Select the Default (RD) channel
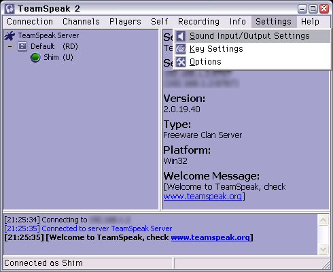Image resolution: width=333 pixels, height=272 pixels. click(54, 46)
